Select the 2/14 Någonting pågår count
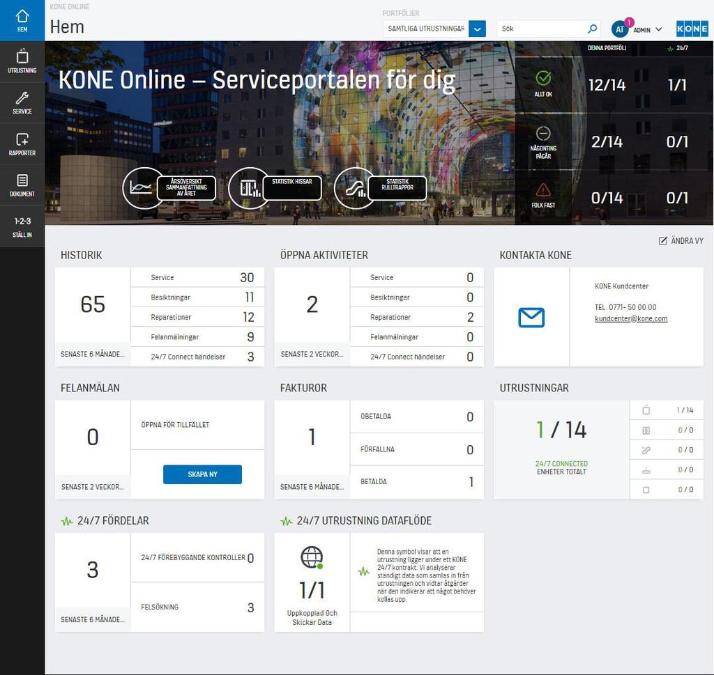 [607, 141]
